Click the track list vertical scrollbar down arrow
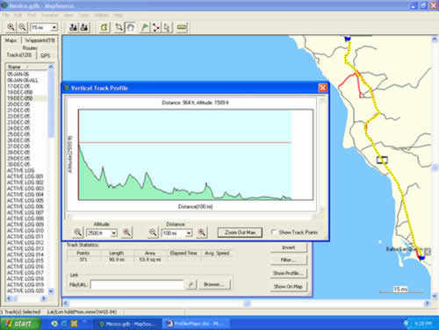This screenshot has height=330, width=439. (x=51, y=291)
